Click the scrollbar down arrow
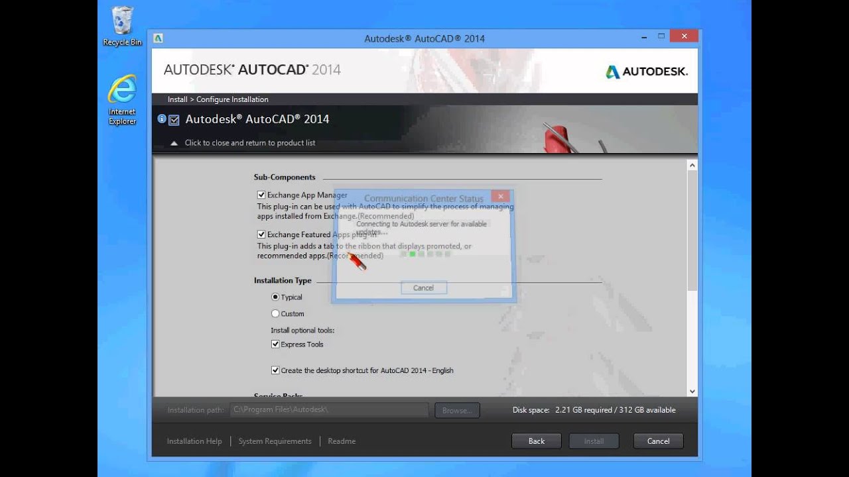The width and height of the screenshot is (849, 477). (692, 392)
